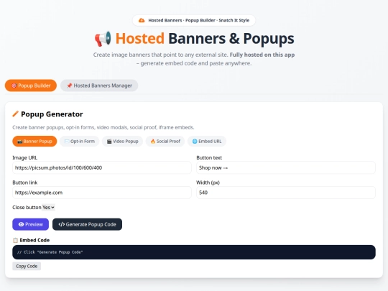Select the Embed URL type
388x291 pixels.
[x=207, y=142]
